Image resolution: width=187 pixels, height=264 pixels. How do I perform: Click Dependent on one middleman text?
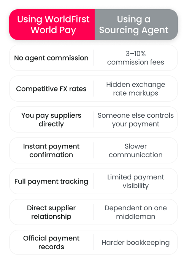pos(136,212)
